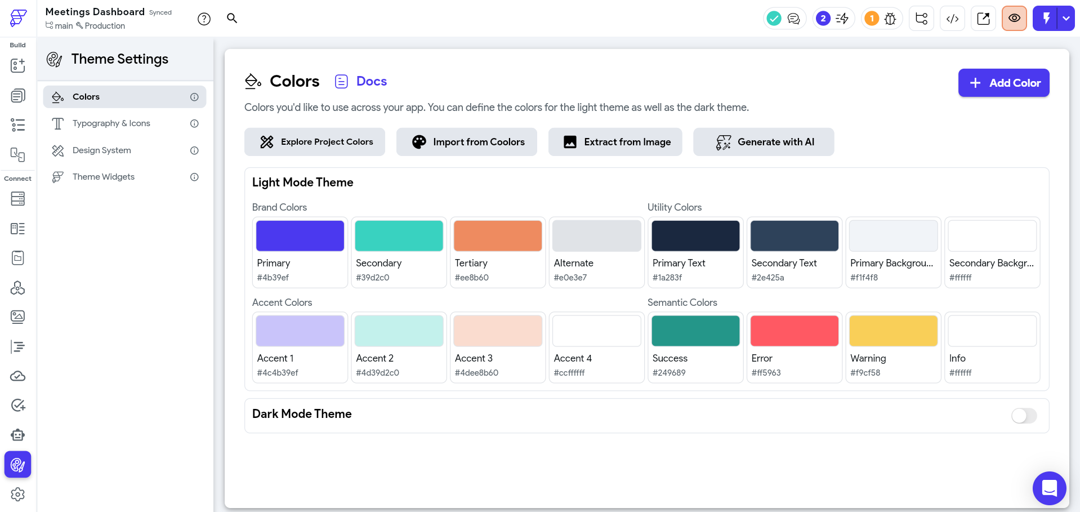The image size is (1080, 512).
Task: Open the Docs link
Action: (371, 81)
